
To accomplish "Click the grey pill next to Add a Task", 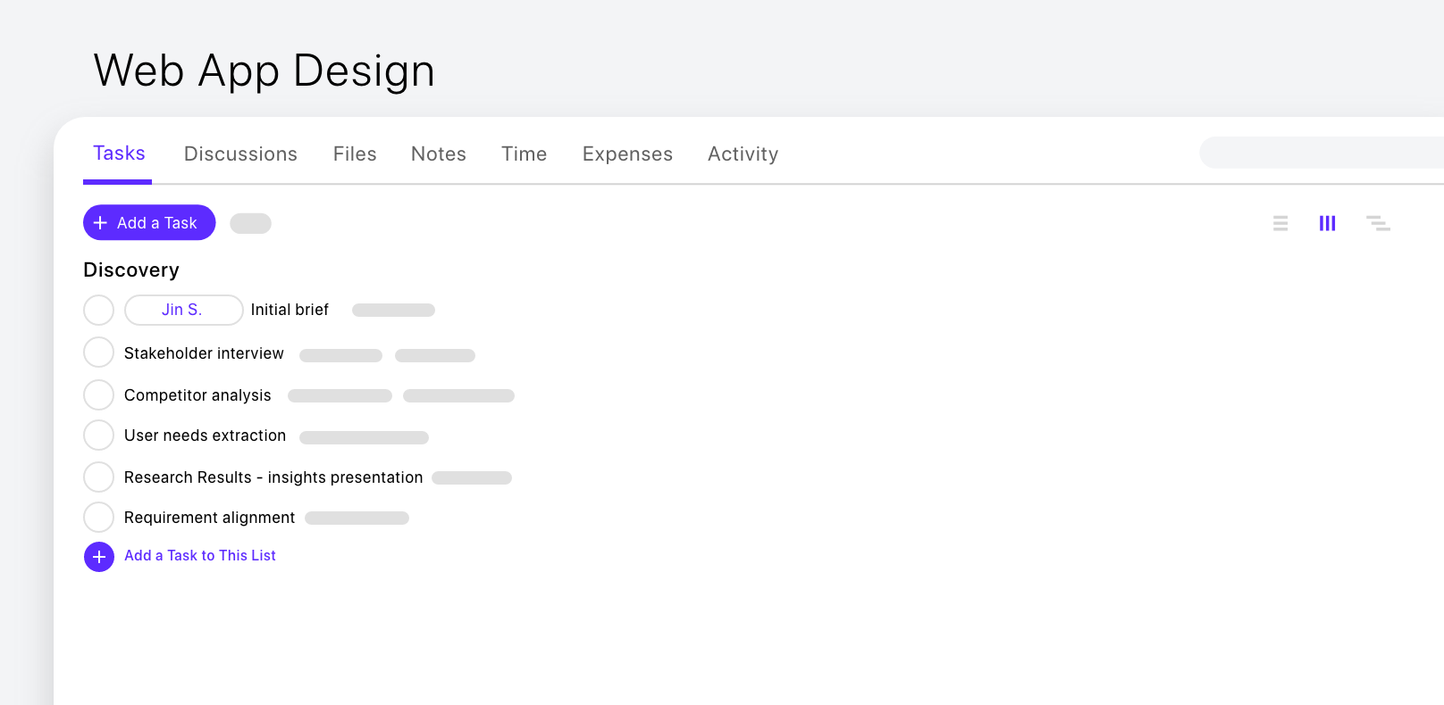I will (250, 223).
